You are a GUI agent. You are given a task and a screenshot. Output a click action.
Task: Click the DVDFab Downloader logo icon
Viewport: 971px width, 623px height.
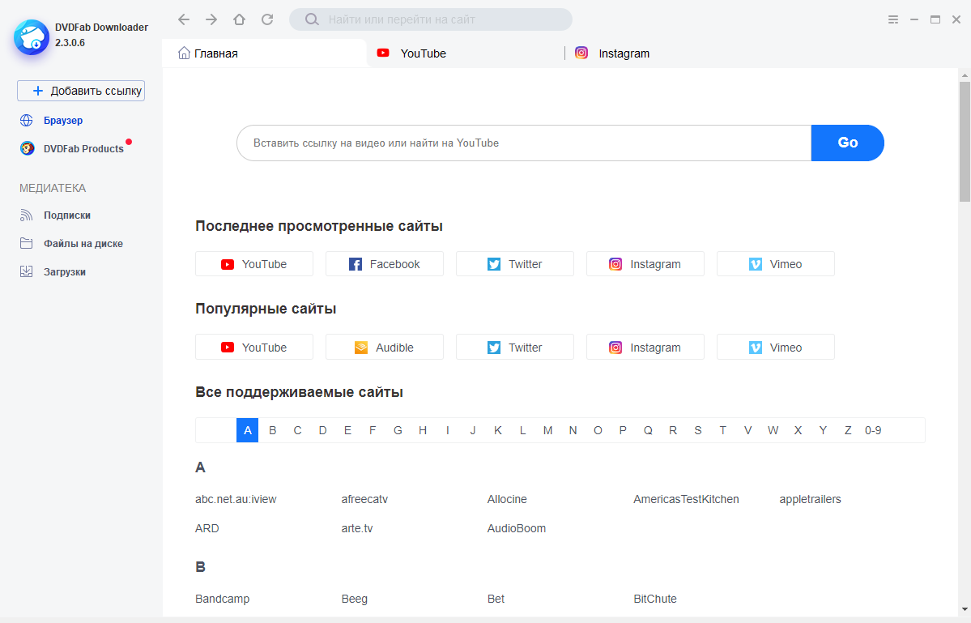32,37
